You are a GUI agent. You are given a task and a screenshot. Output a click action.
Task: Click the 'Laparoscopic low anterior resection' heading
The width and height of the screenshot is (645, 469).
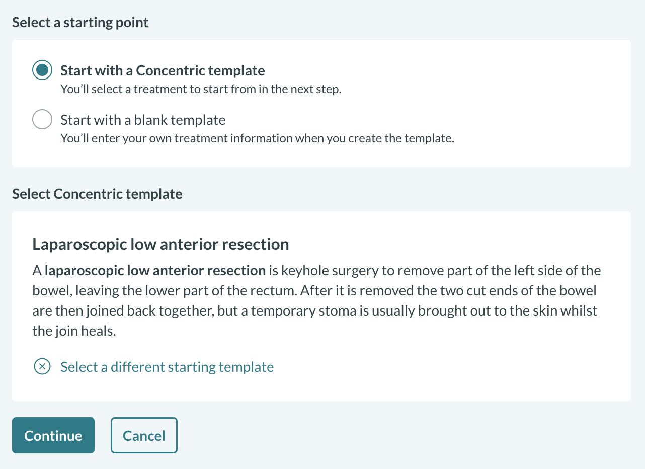point(160,244)
